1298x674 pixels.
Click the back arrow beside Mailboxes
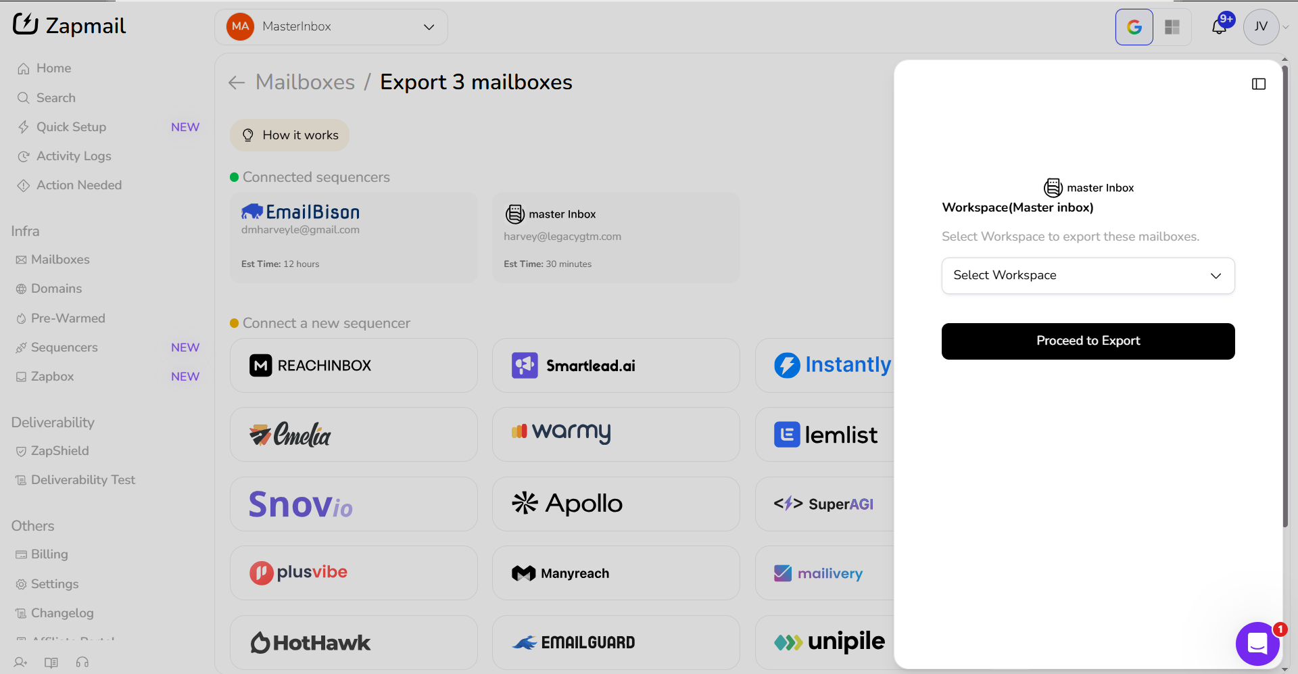(x=237, y=82)
